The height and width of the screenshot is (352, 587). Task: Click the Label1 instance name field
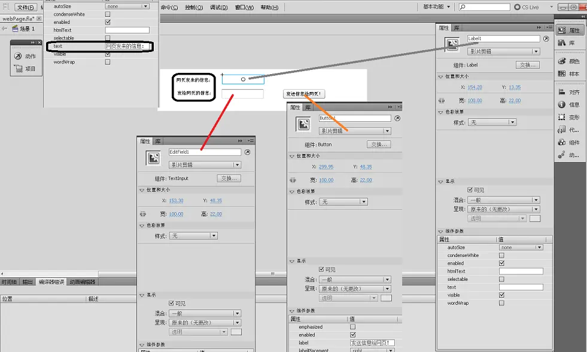(x=503, y=38)
